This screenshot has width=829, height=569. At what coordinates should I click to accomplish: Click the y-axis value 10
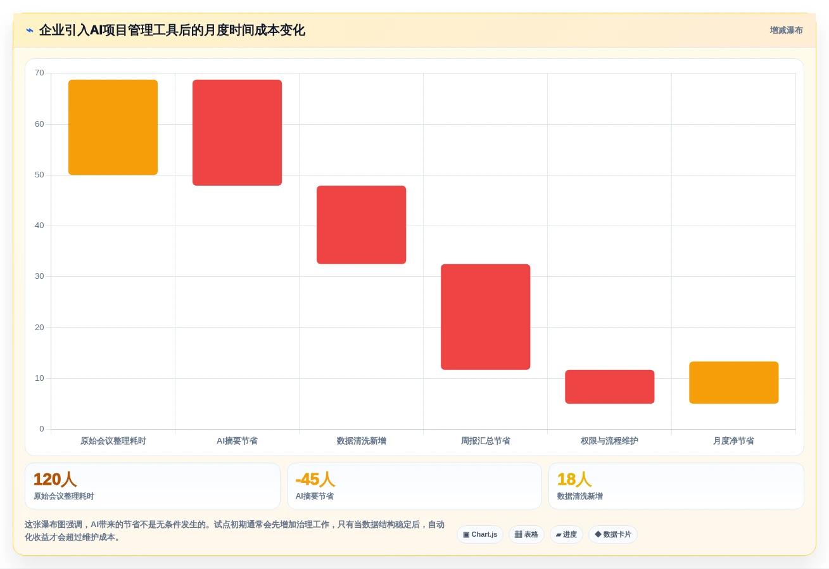(x=39, y=378)
